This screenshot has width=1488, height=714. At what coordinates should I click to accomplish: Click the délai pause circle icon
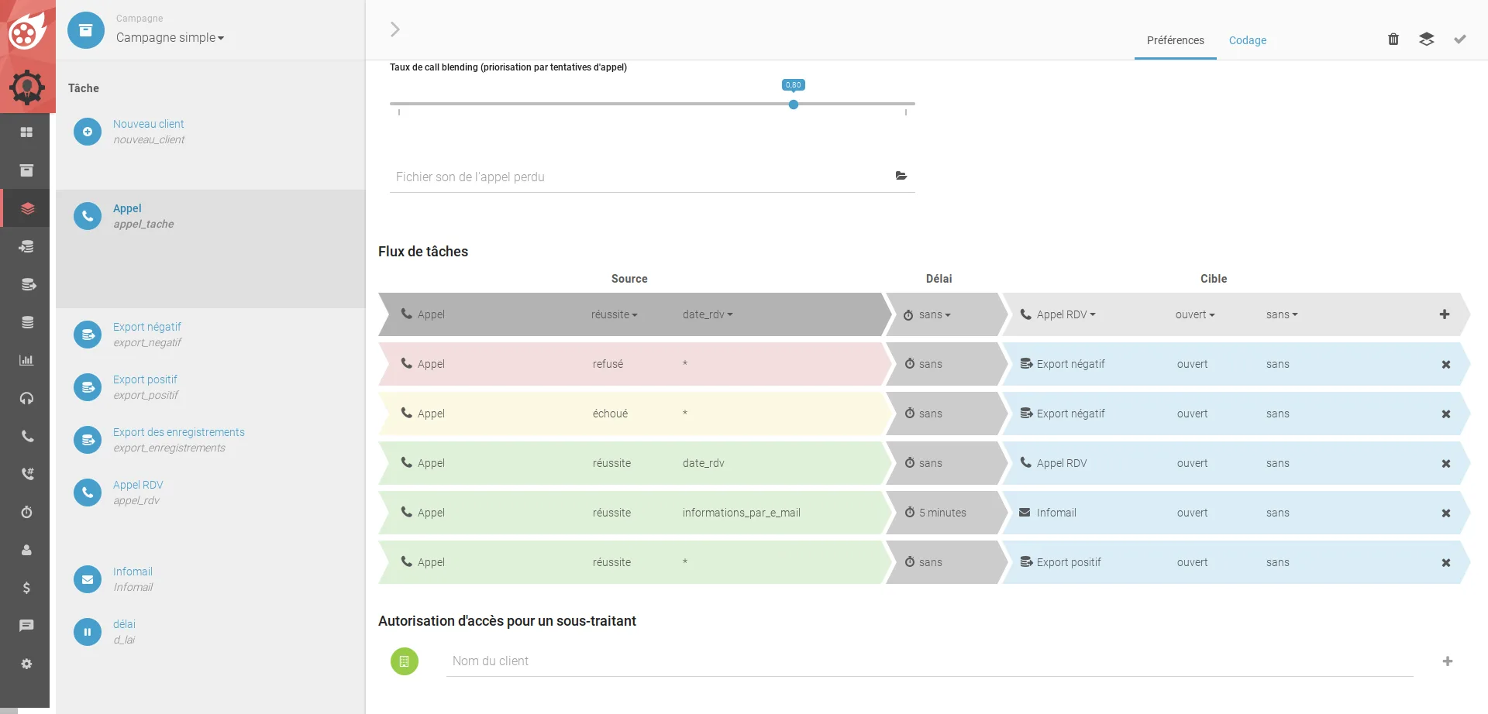pyautogui.click(x=88, y=632)
